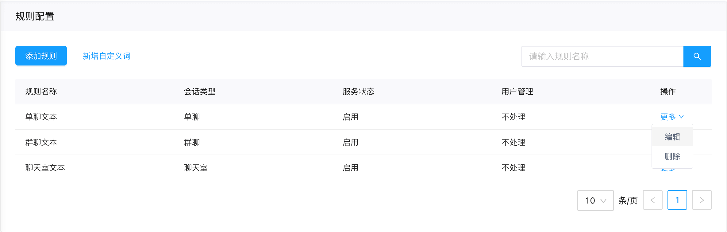Expand the 更多 menu for 单聊文本

coord(672,117)
